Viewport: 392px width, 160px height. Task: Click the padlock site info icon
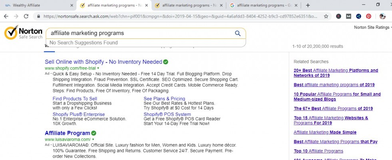38,16
